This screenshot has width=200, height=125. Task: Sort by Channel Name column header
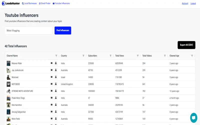(x=12, y=56)
